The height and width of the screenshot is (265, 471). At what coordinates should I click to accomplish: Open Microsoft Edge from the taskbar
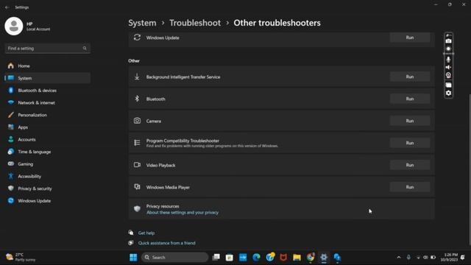pos(256,257)
